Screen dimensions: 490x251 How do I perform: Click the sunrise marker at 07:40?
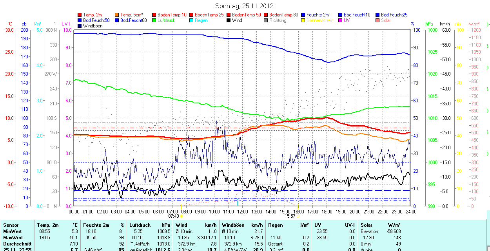point(181,216)
